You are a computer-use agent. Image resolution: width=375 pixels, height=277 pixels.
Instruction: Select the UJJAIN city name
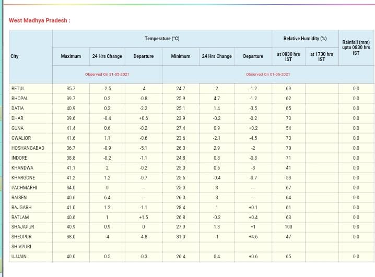pos(19,257)
